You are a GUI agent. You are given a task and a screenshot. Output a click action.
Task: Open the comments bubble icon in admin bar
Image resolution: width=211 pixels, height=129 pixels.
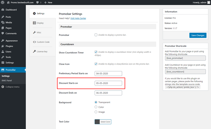[x=37, y=3]
